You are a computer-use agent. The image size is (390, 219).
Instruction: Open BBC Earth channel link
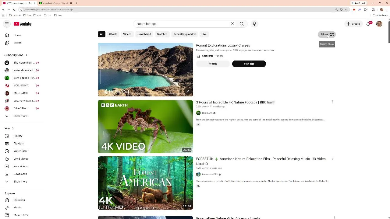coord(207,113)
